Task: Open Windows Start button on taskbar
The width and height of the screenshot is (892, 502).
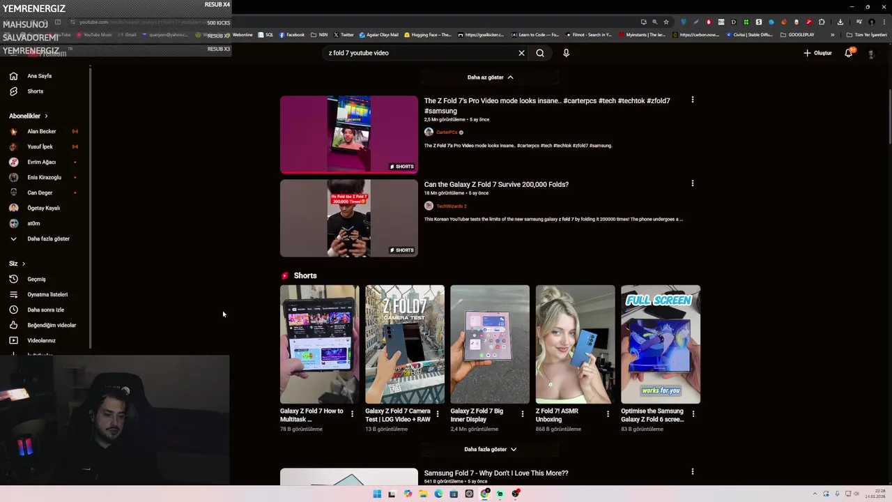Action: click(x=377, y=494)
